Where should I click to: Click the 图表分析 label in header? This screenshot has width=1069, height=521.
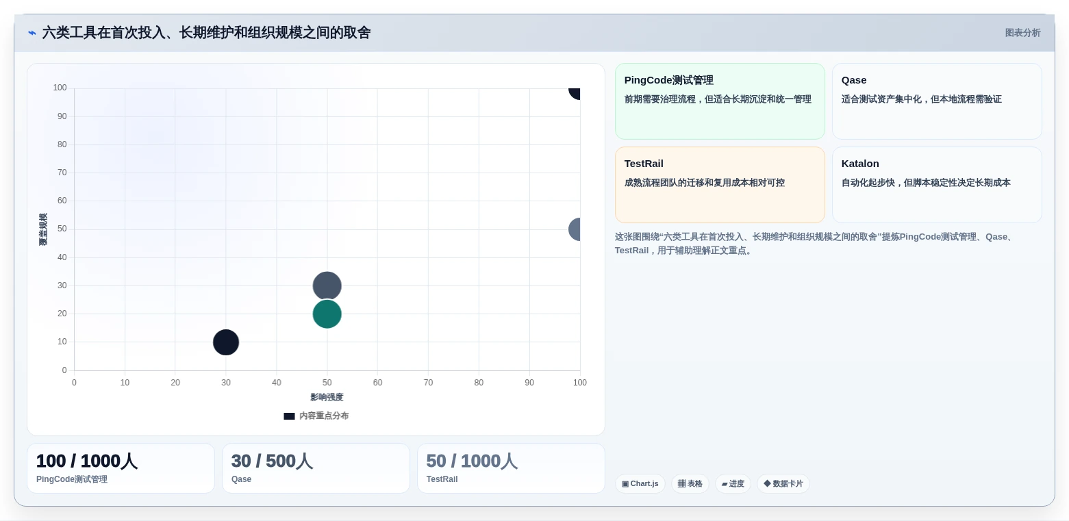(1022, 33)
